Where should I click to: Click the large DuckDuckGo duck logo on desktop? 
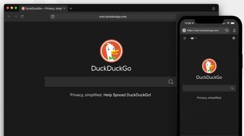(112, 51)
